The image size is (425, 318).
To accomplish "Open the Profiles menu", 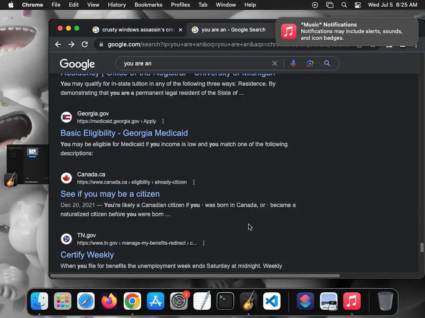I will point(180,5).
